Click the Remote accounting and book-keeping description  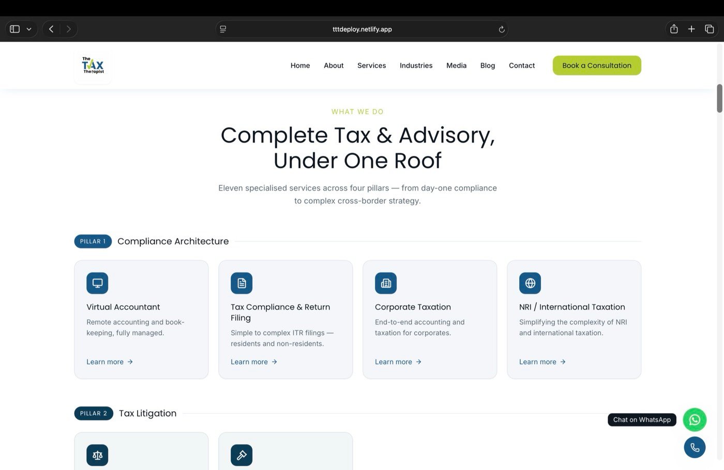pyautogui.click(x=135, y=327)
